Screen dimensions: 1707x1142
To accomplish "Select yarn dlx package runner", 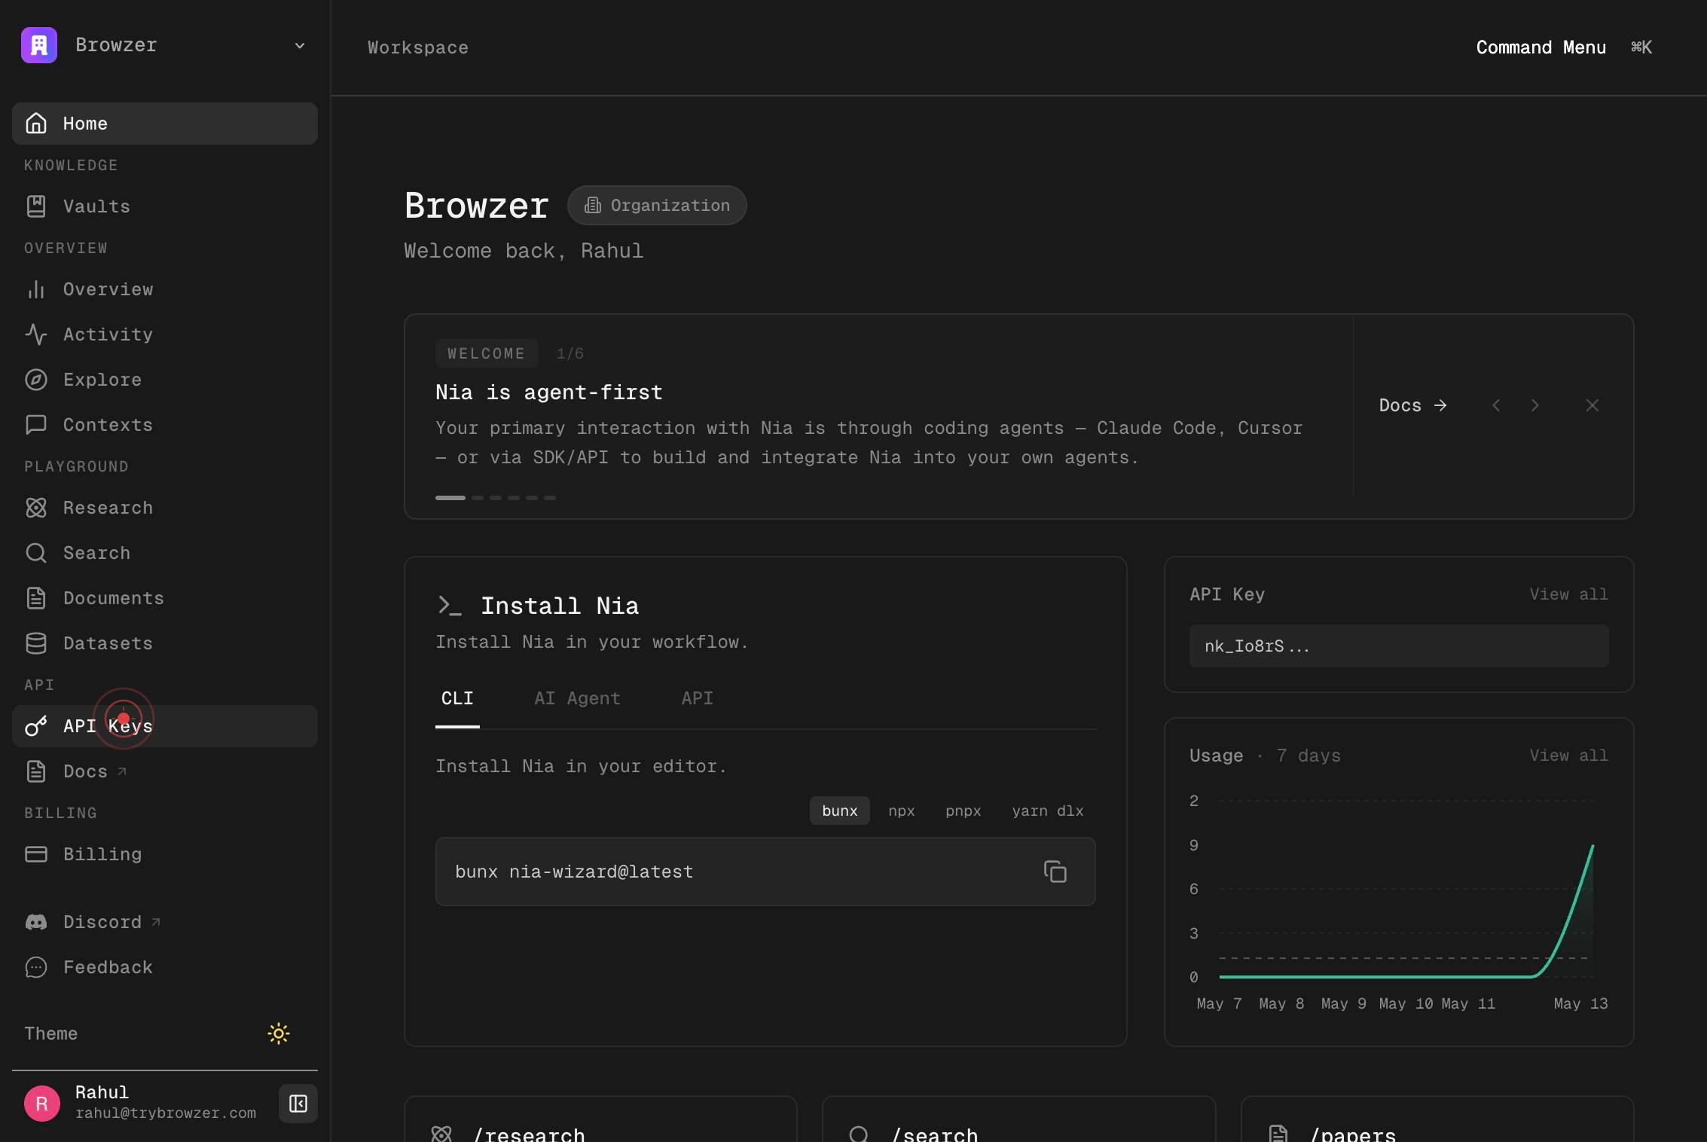I will (x=1048, y=811).
